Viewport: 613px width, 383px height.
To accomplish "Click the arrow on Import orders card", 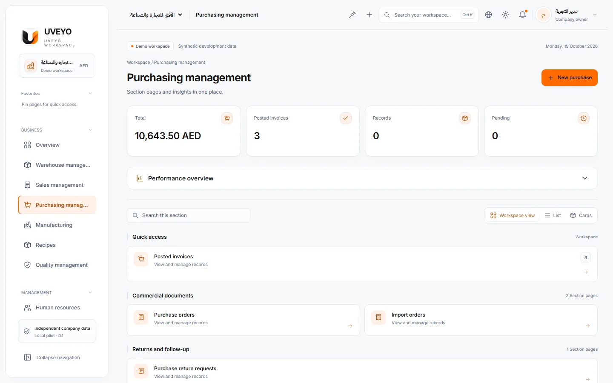I will point(587,326).
